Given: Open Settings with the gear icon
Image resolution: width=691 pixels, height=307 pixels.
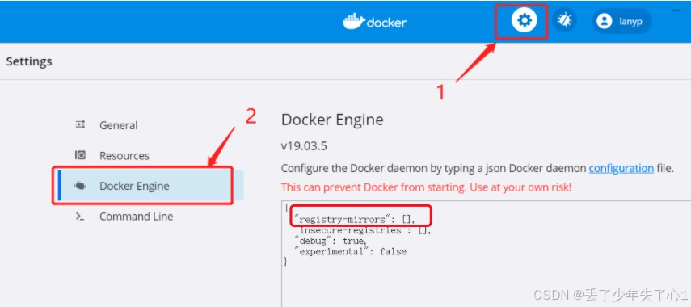Looking at the screenshot, I should pos(524,21).
